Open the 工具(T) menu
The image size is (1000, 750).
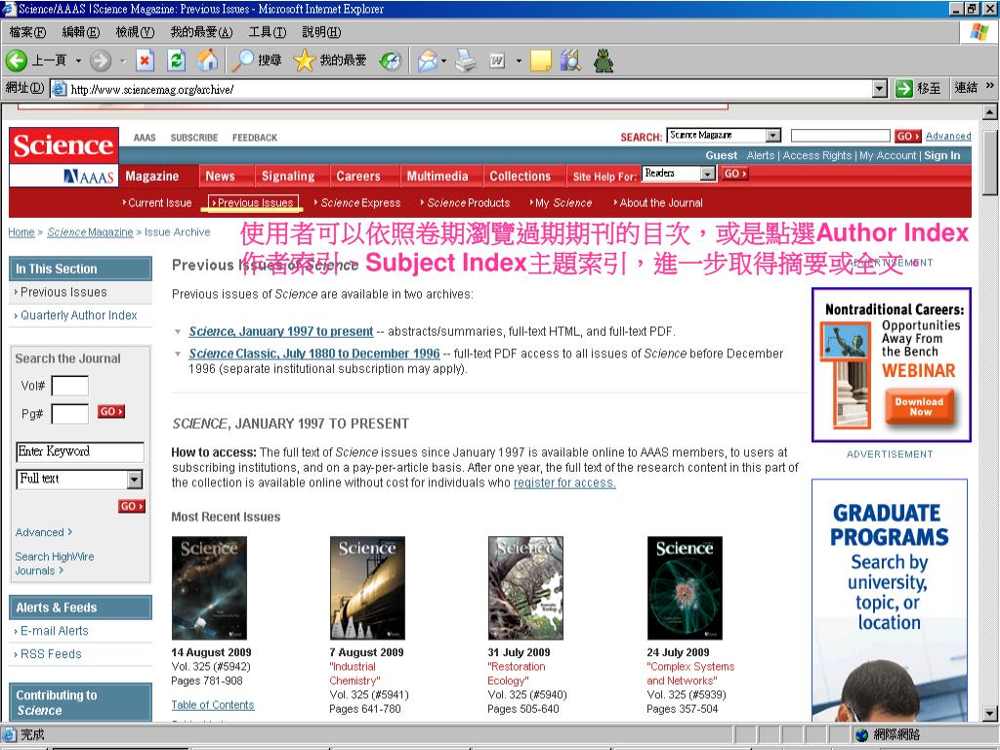click(x=268, y=32)
